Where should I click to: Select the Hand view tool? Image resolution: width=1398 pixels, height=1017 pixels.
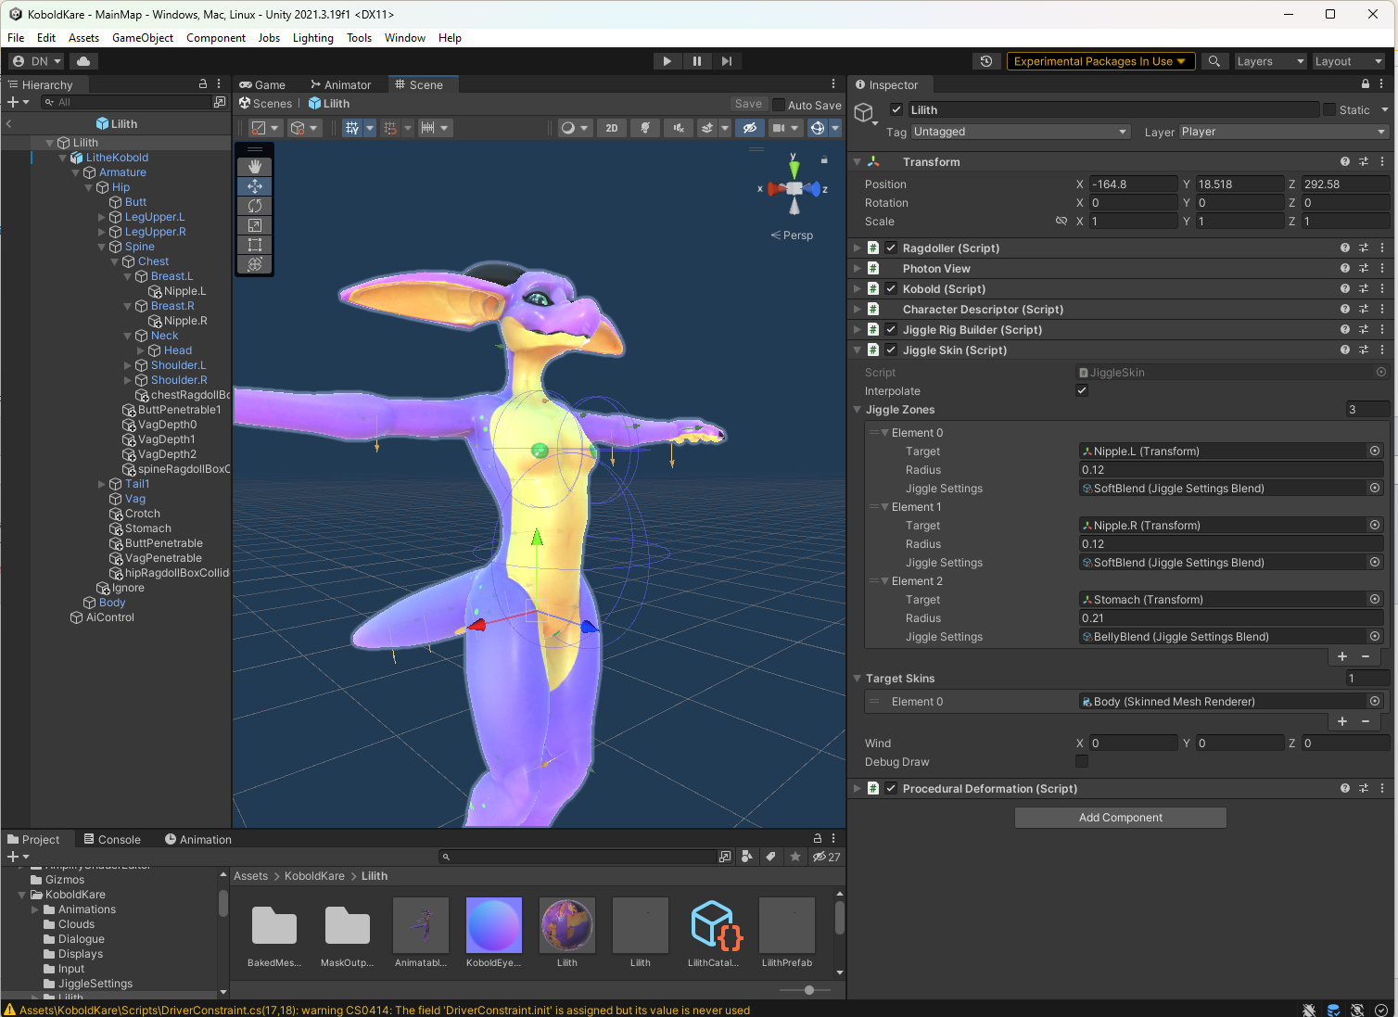pos(255,167)
